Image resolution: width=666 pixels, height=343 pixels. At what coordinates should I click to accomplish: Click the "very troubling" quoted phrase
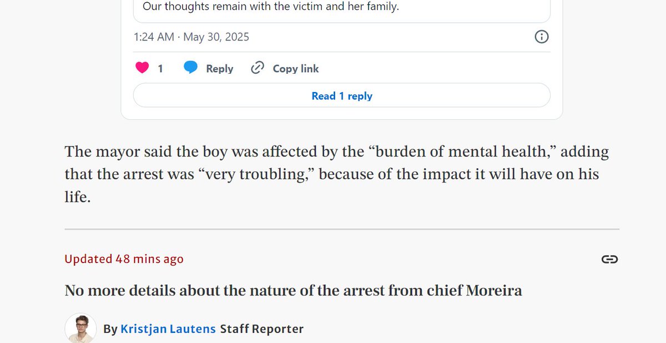(255, 174)
